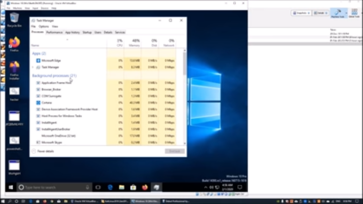363x204 pixels.
Task: Open the Machine Tools dropdown arrow
Action: coord(346,13)
